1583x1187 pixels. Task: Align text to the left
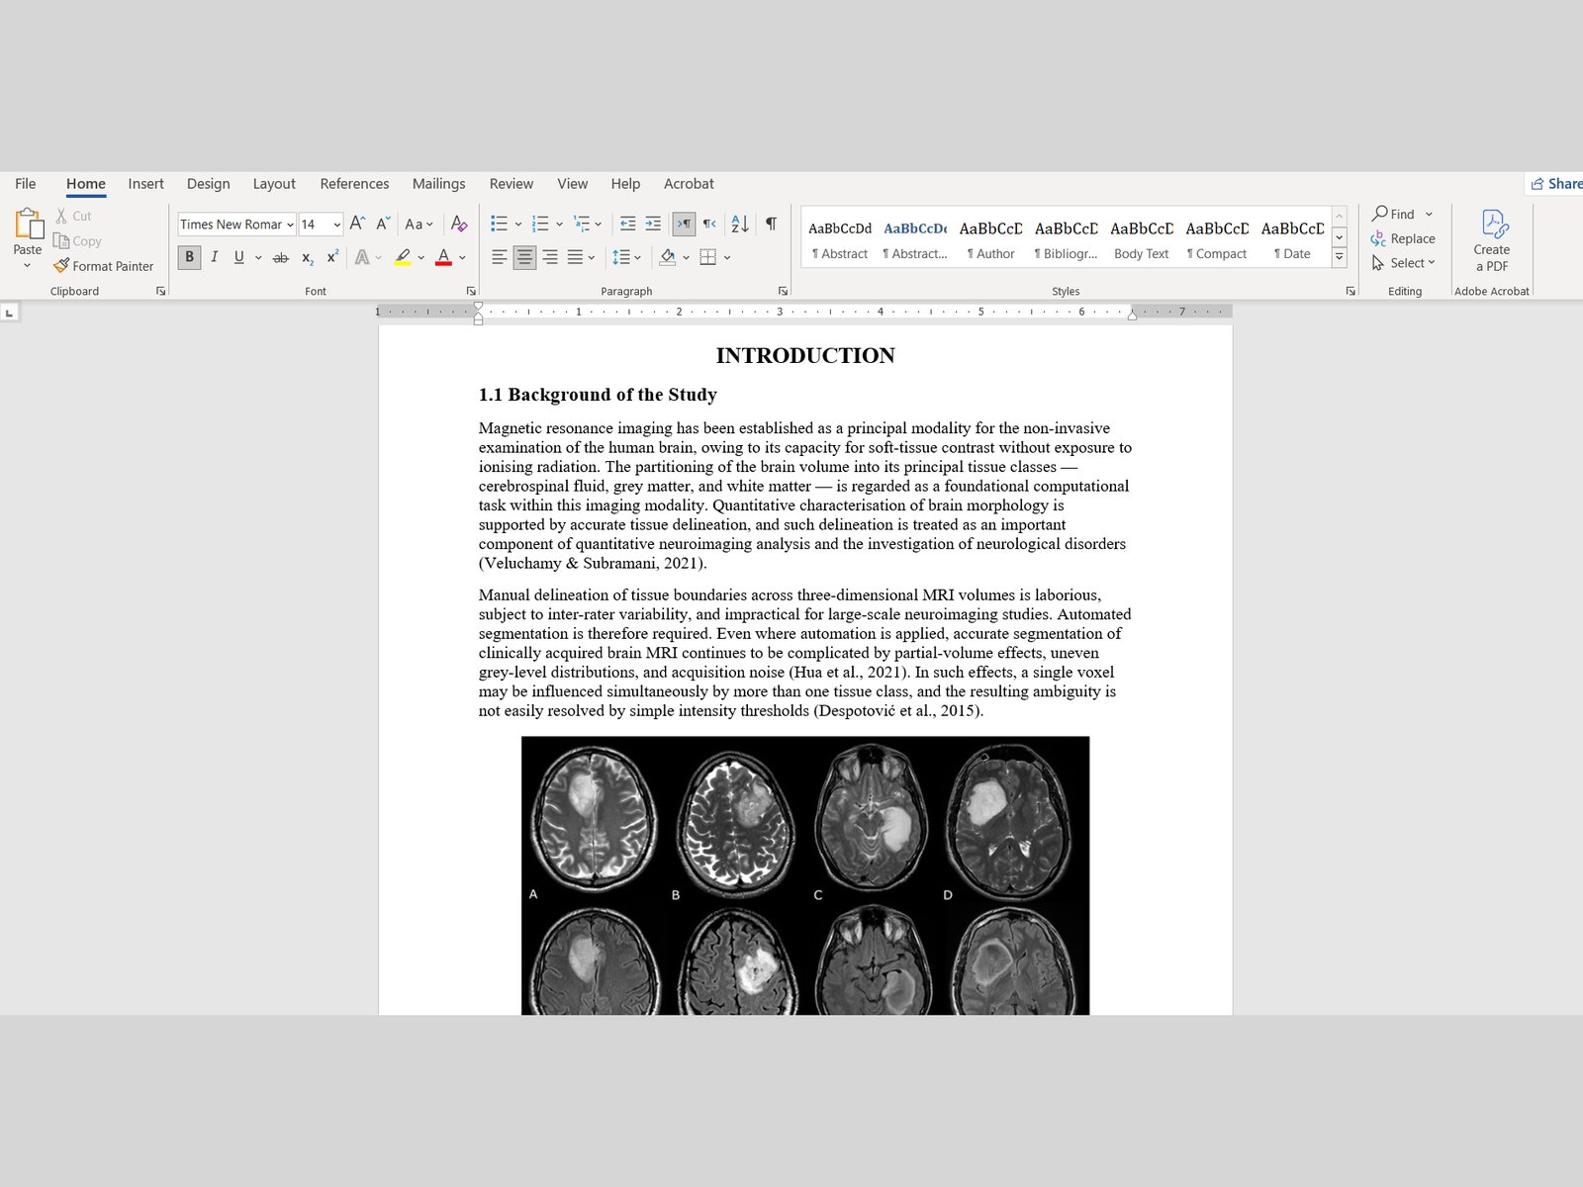coord(500,257)
